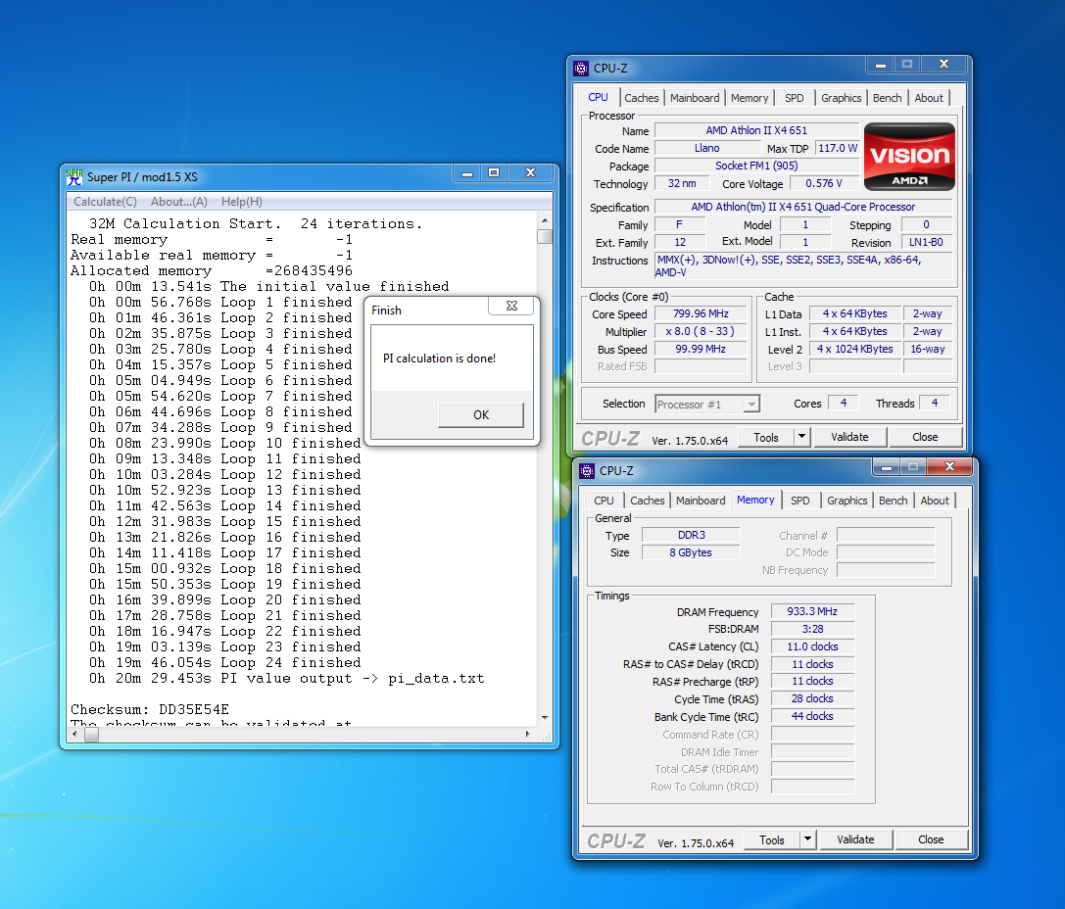
Task: Open the Help(H) menu in Super PI
Action: [242, 202]
